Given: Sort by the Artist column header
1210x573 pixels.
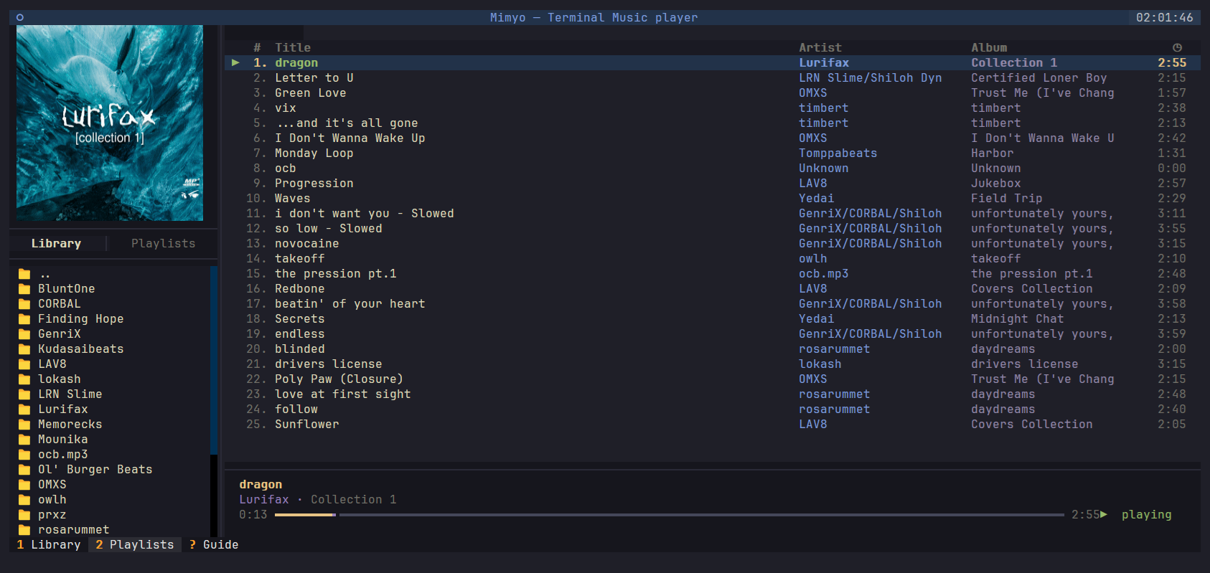Looking at the screenshot, I should 820,47.
